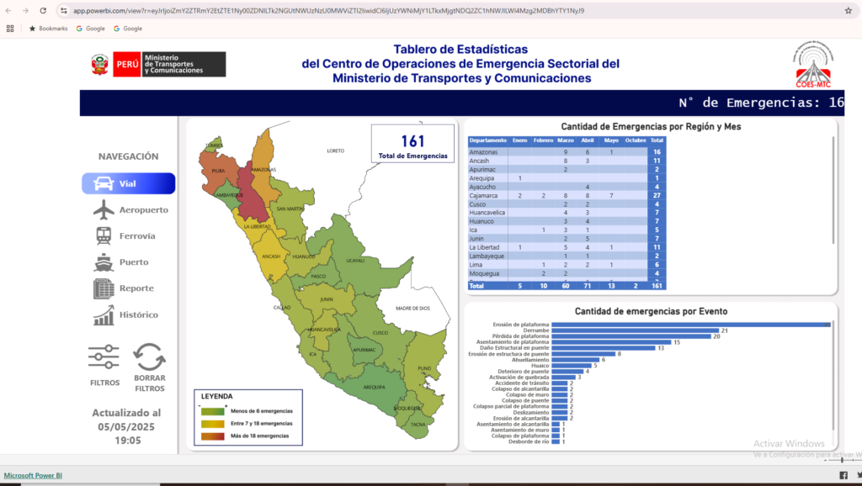862x486 pixels.
Task: Open the Ferrovía train icon
Action: [x=104, y=235]
